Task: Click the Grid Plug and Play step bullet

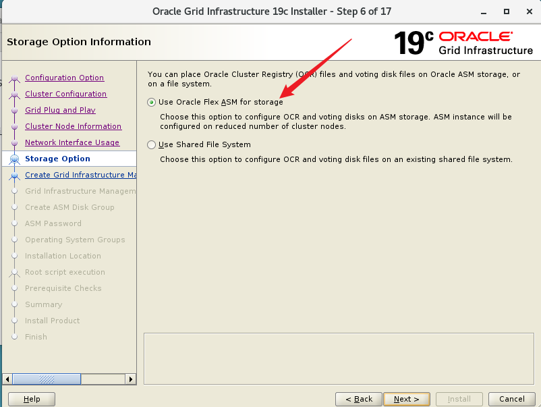Action: click(14, 111)
